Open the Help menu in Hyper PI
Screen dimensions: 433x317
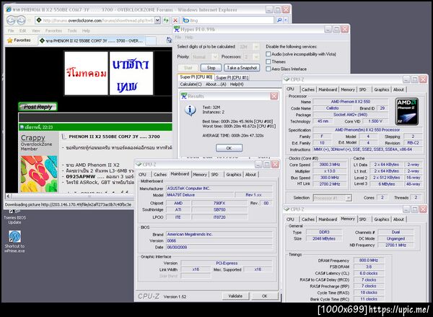click(189, 38)
